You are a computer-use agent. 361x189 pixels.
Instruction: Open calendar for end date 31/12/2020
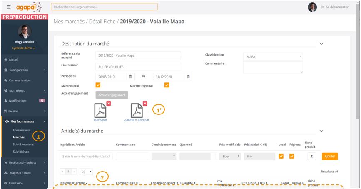[x=188, y=77]
